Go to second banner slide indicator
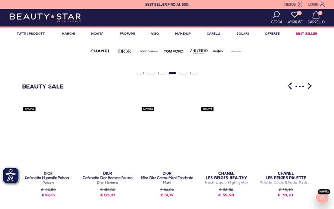The height and width of the screenshot is (209, 334). (151, 73)
